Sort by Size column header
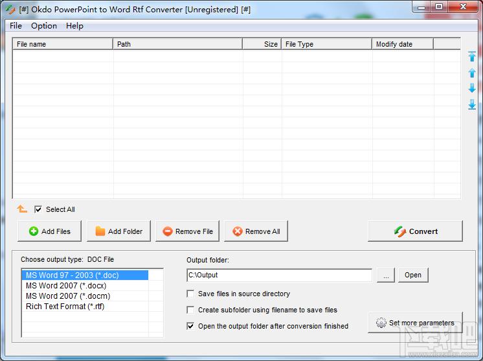Screen dimensions: 483x361 coord(262,44)
